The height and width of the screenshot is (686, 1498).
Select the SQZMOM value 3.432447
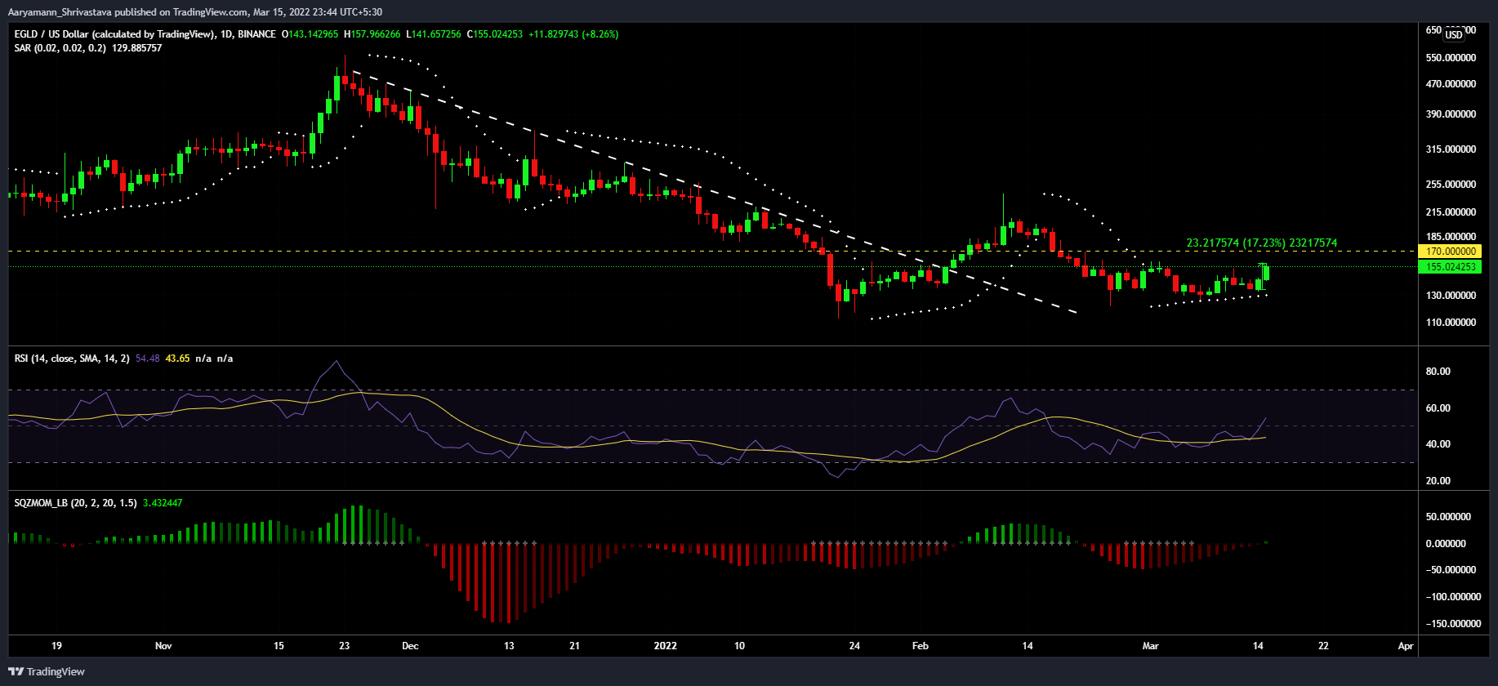163,503
